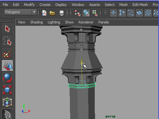Pick the Scale tool cube icon

pos(7,90)
